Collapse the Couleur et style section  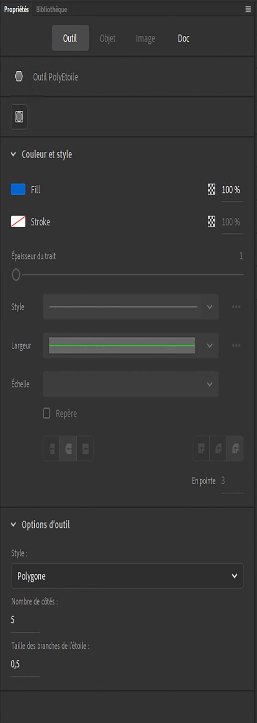[x=13, y=154]
